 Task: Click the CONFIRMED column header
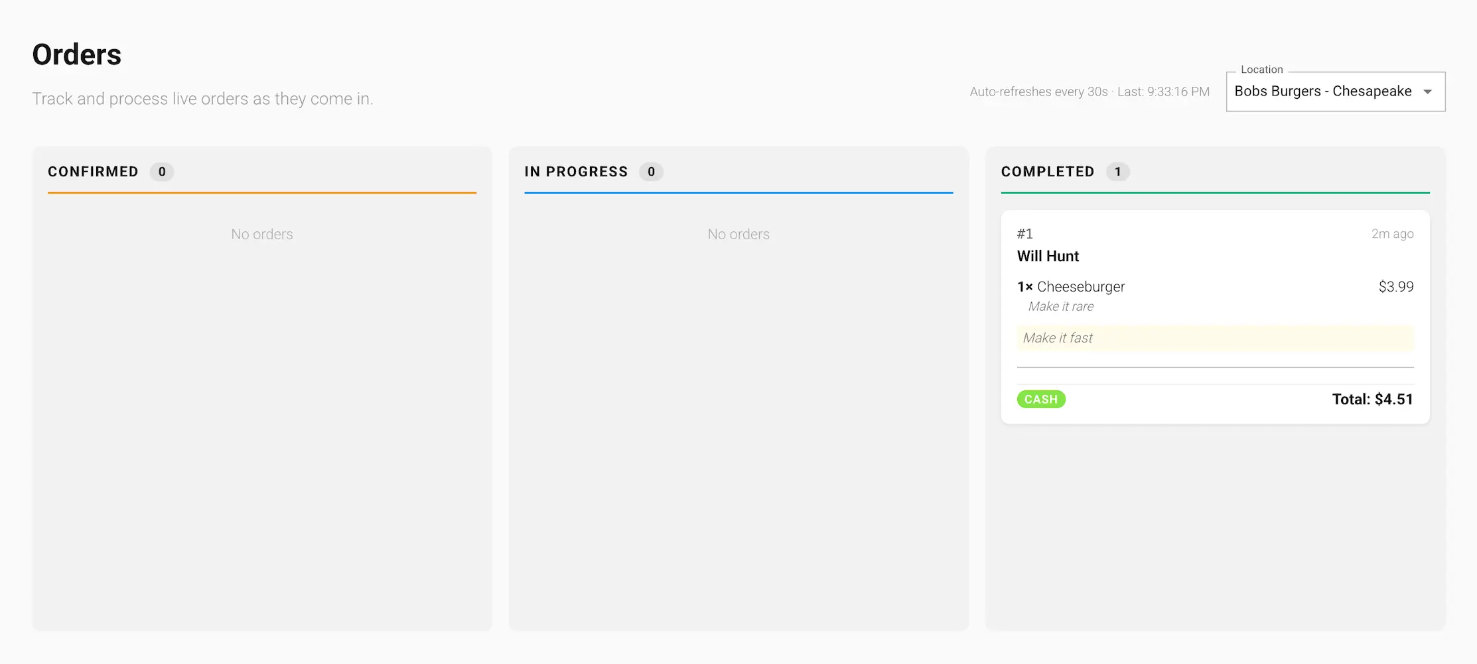[x=93, y=172]
